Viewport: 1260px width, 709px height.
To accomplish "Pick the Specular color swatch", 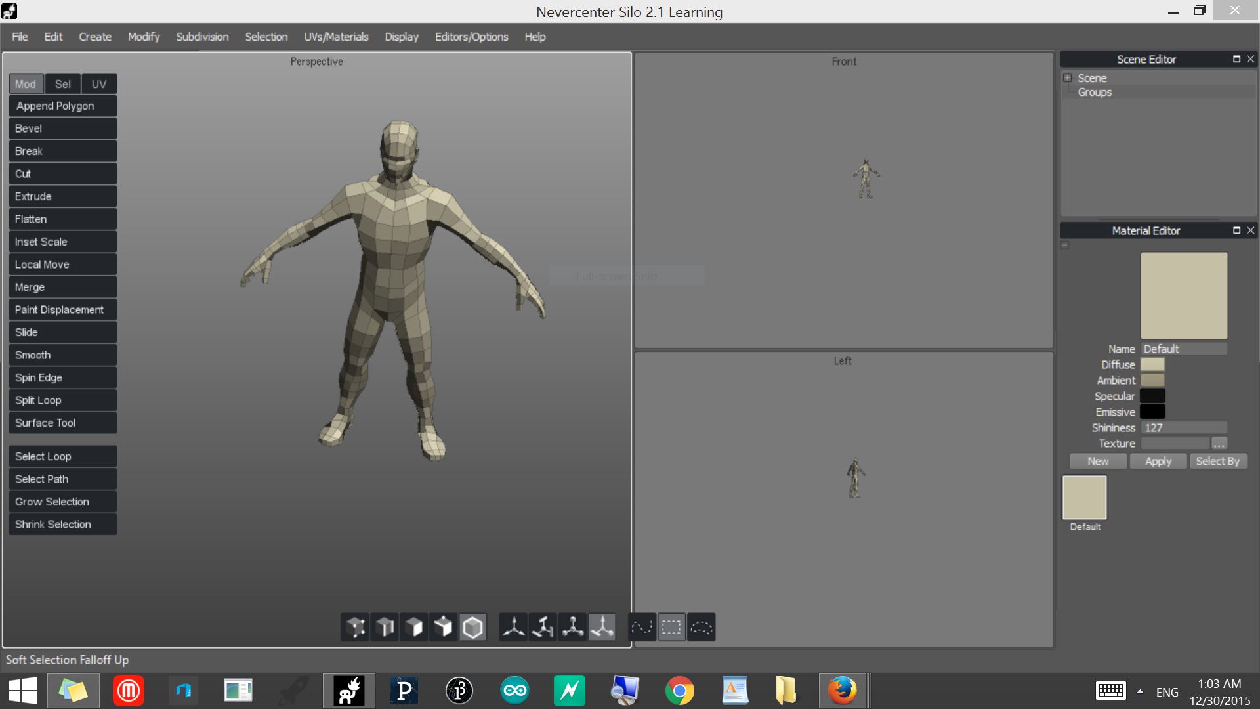I will click(1152, 397).
